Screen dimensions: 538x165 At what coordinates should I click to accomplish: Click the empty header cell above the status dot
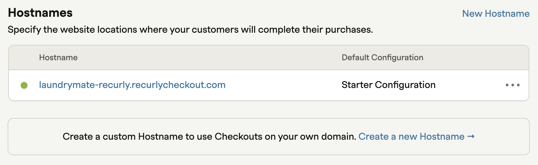[24, 57]
